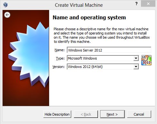Open the Version dropdown arrow
157x124 pixels.
[136, 67]
